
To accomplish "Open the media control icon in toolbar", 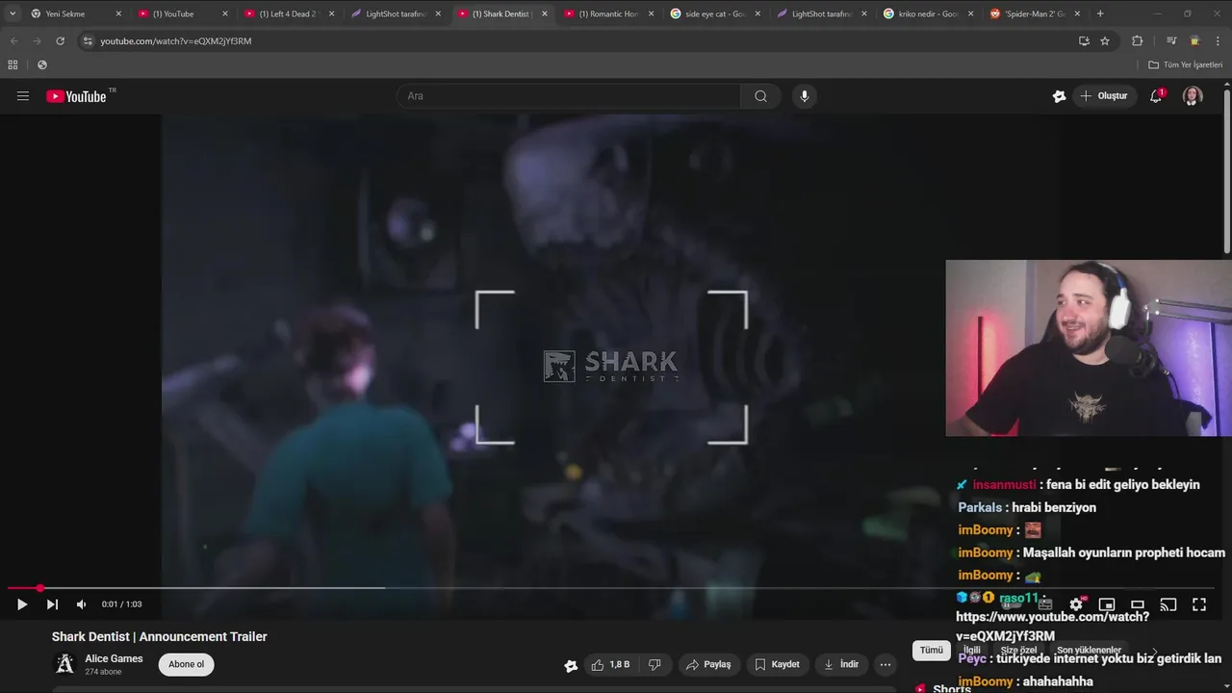I will point(1171,40).
